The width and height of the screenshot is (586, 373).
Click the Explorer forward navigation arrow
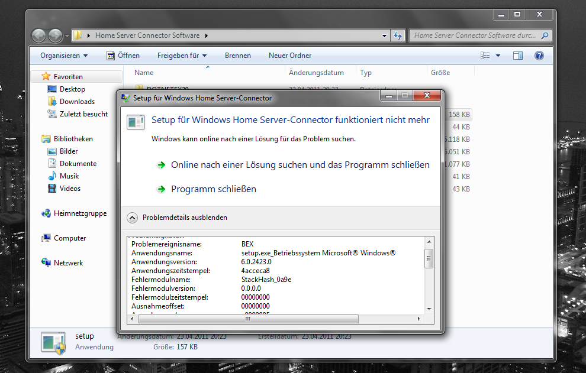pyautogui.click(x=56, y=35)
